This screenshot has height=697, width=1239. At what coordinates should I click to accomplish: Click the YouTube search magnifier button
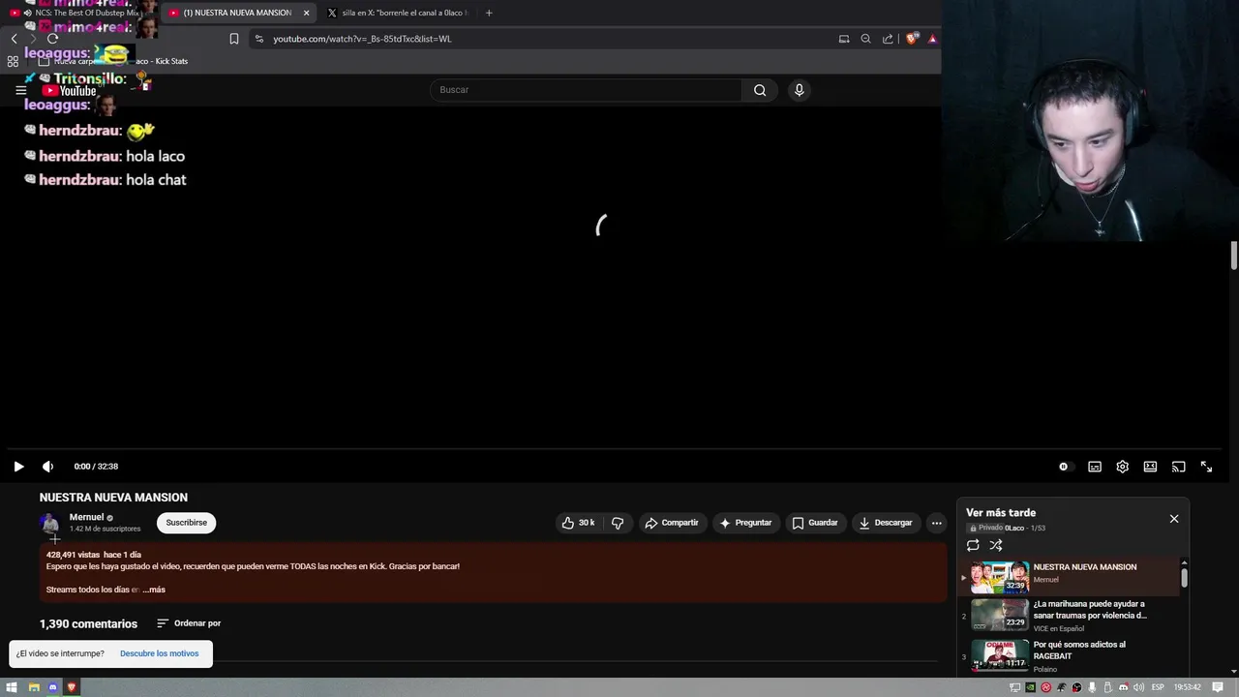tap(760, 90)
